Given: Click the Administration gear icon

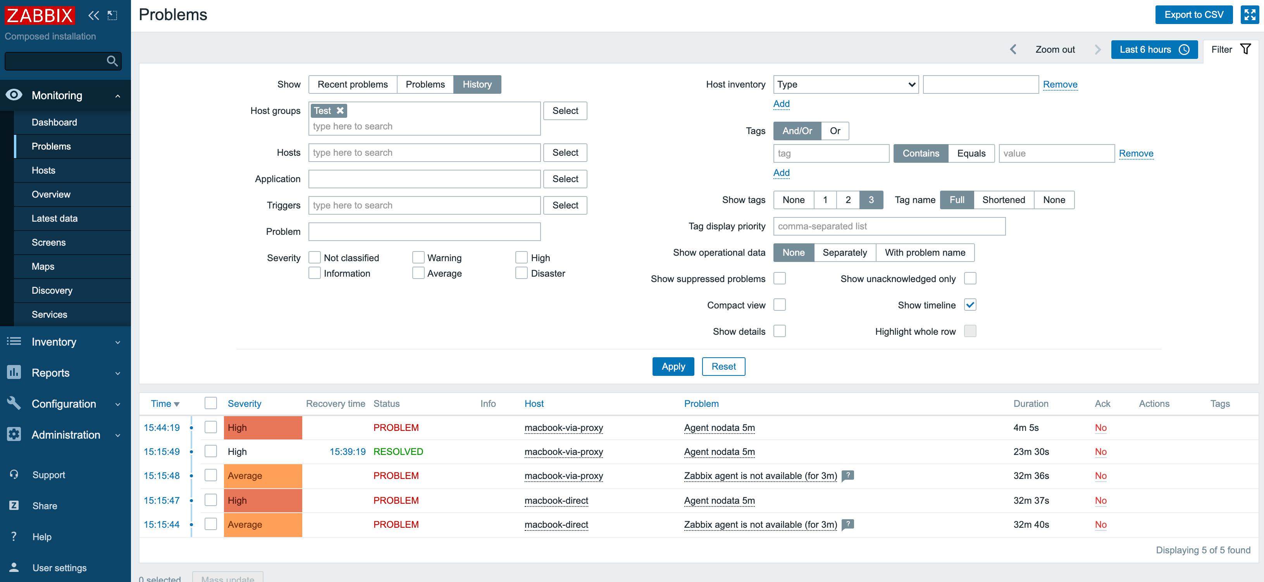Looking at the screenshot, I should click(x=14, y=434).
